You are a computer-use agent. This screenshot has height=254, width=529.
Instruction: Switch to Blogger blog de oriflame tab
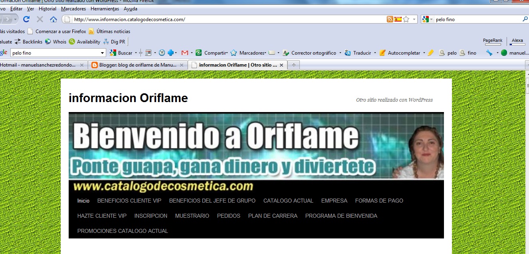137,65
